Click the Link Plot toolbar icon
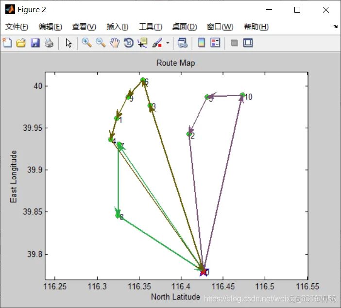This screenshot has height=308, width=341. (182, 43)
